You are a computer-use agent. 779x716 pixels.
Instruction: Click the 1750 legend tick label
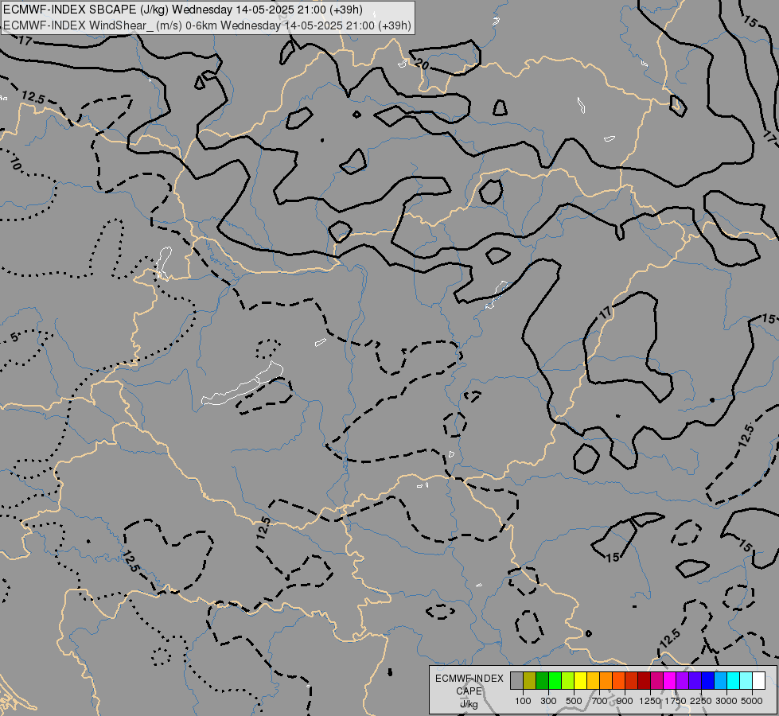point(676,701)
